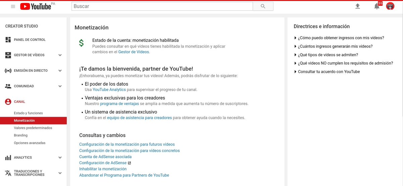Follow the YouTube Analytics link
This screenshot has height=186, width=403.
[109, 90]
